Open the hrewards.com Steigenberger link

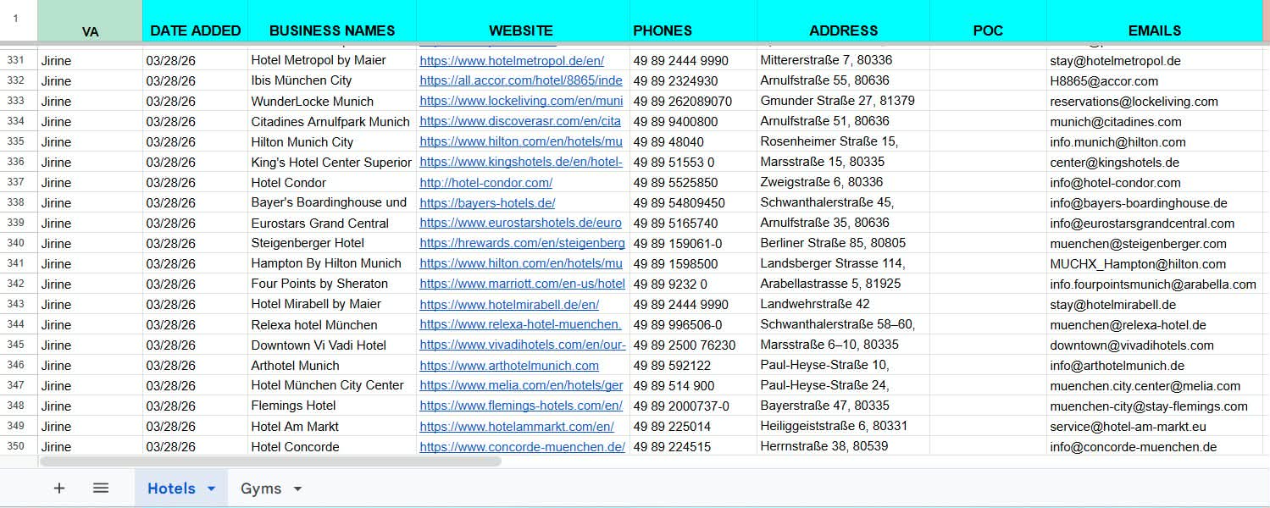point(522,244)
